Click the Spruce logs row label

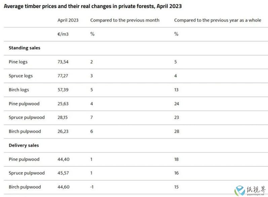coord(21,76)
